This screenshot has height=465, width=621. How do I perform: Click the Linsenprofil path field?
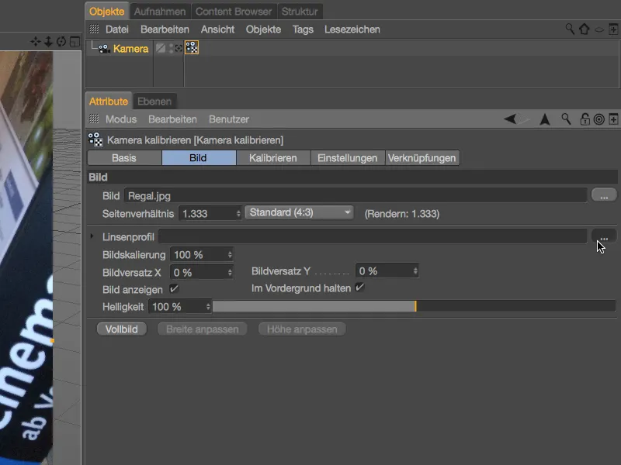pos(373,236)
